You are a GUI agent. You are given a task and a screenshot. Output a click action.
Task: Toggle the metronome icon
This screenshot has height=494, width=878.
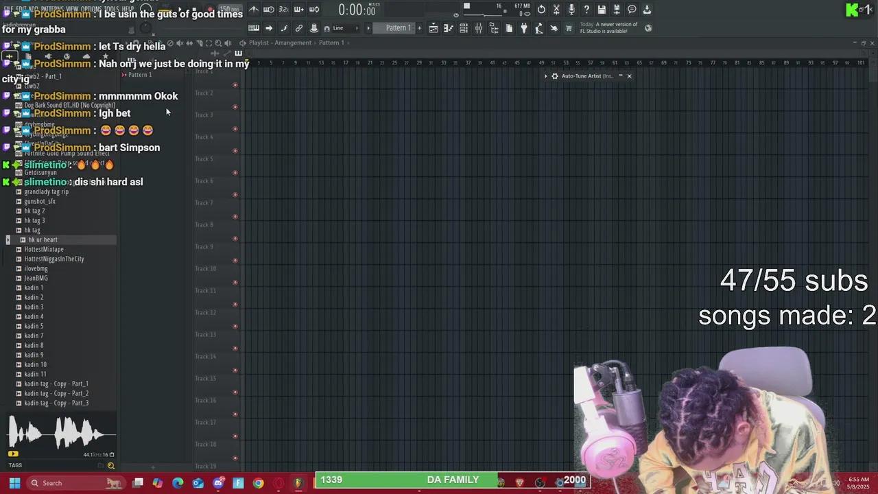coord(254,10)
